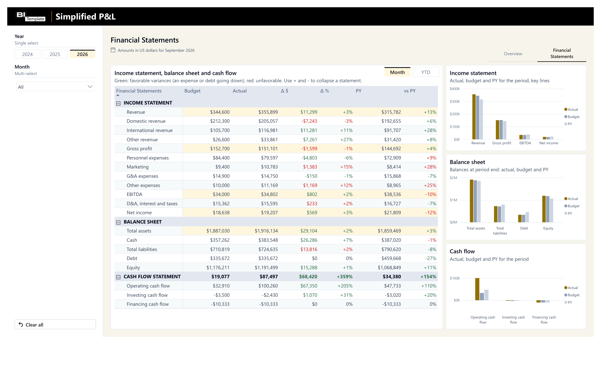The height and width of the screenshot is (375, 601).
Task: Click Debt PY value $459,668
Action: (391, 258)
